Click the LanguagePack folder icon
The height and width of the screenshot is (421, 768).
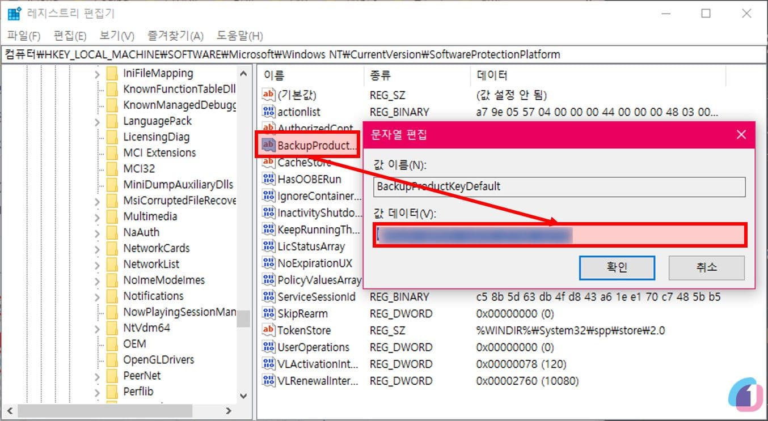point(112,121)
